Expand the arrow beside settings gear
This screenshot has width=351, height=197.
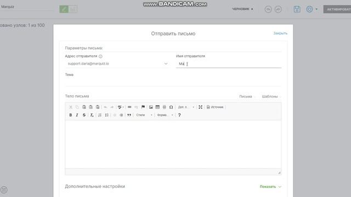click(316, 9)
